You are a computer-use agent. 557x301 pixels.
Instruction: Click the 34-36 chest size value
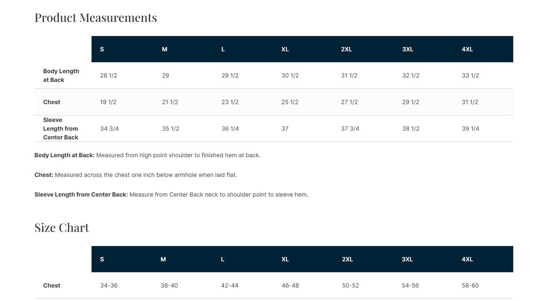[109, 286]
